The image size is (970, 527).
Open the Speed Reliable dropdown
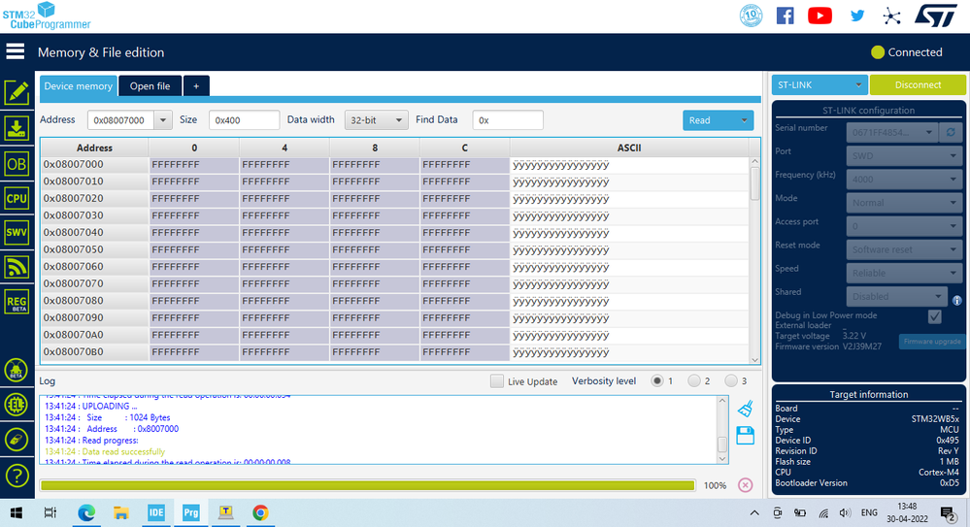(x=904, y=273)
